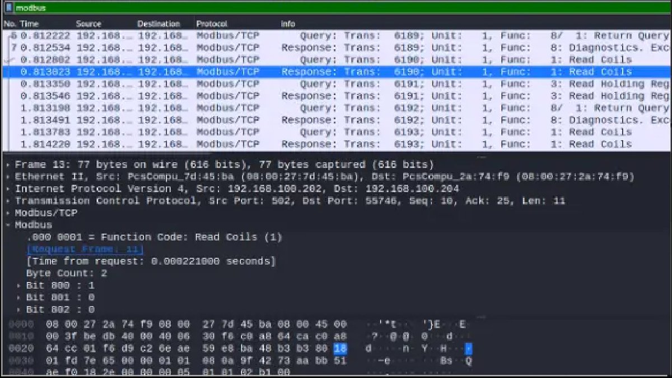Select packet at time 0.813546

336,96
